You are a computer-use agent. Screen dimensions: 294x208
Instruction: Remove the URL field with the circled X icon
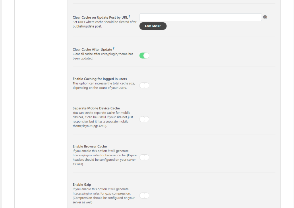click(265, 17)
